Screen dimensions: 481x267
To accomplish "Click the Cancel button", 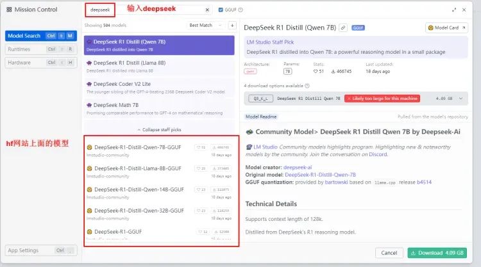I will pos(389,253).
